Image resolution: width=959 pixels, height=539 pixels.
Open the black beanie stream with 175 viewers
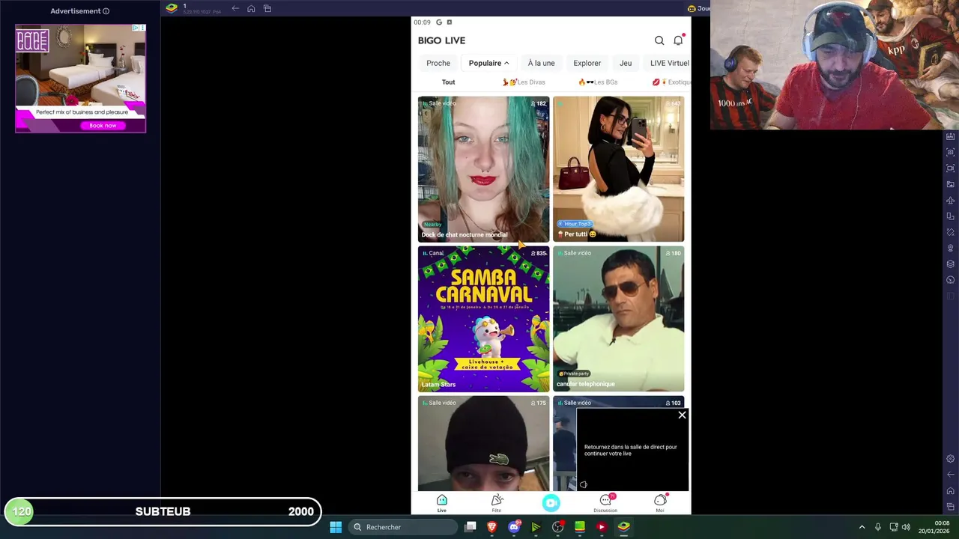tap(483, 443)
